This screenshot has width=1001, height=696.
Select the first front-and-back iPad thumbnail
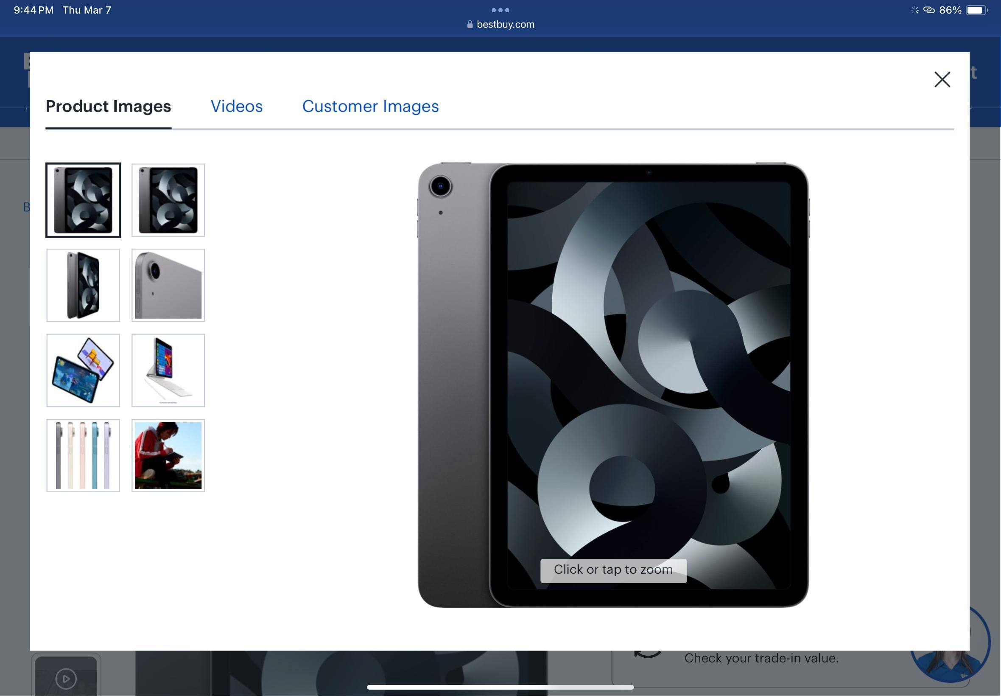click(83, 200)
